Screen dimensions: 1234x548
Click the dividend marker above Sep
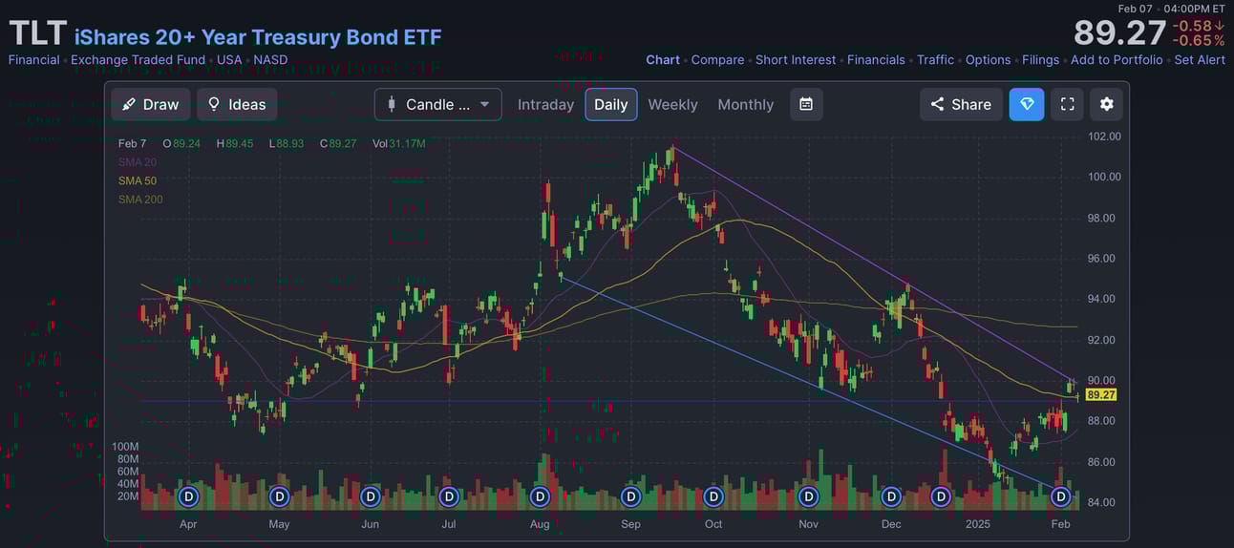[x=630, y=496]
